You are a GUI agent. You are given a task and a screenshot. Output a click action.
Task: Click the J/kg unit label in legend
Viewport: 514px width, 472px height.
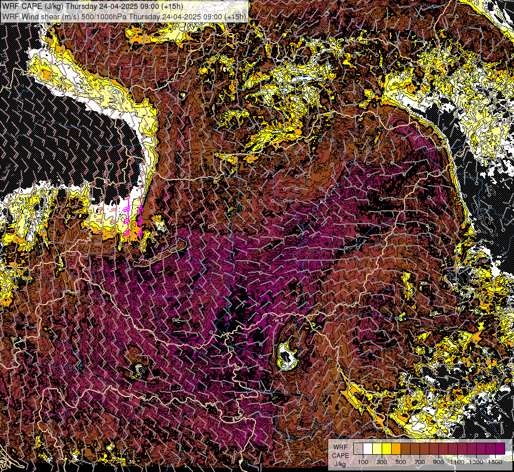tap(340, 464)
